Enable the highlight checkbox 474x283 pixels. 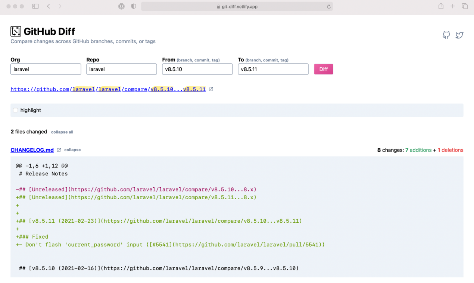click(15, 110)
